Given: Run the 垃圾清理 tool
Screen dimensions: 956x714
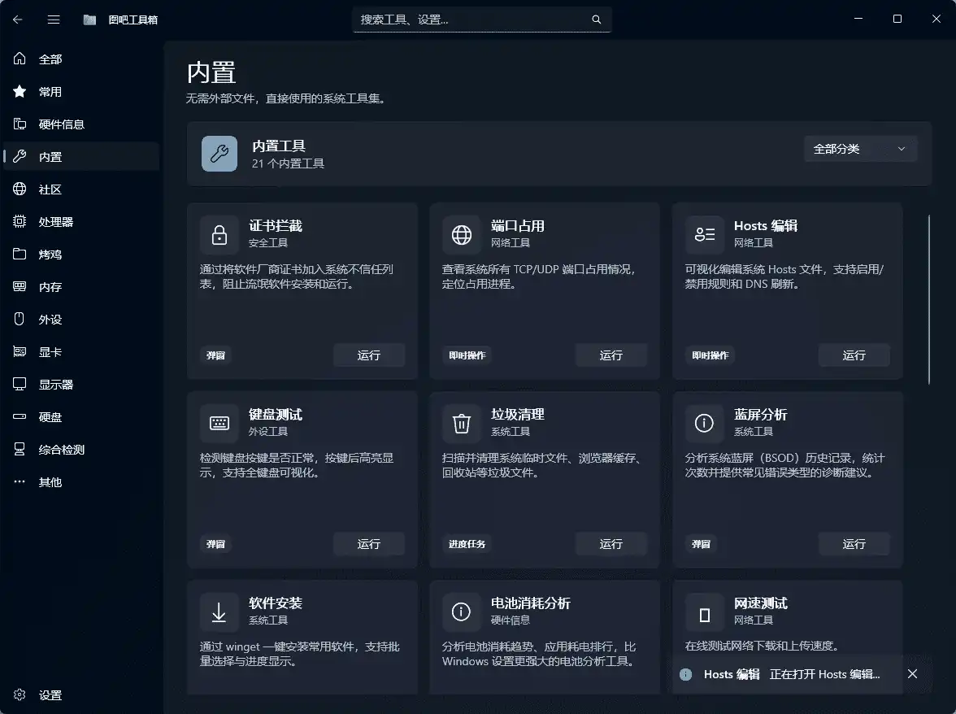Looking at the screenshot, I should click(x=611, y=543).
